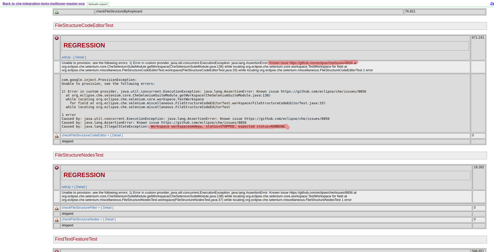Click 'com.google.inject.ProvisionException:' stack trace line
The height and width of the screenshot is (252, 494).
pyautogui.click(x=99, y=80)
